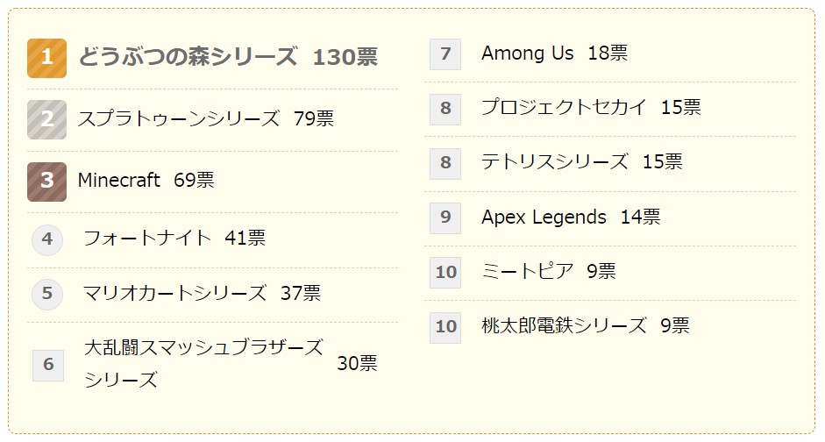Screen dimensions: 825x442
Task: Select the マリオカートシリーズ entry
Action: click(174, 293)
